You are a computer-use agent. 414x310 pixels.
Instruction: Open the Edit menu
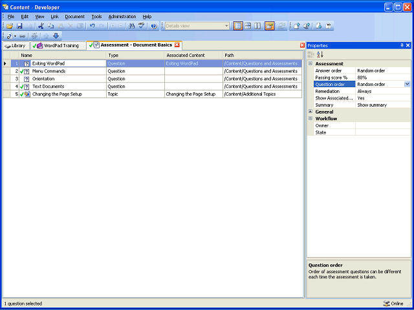(x=25, y=17)
